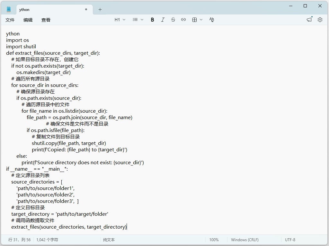Insert a table with grid icon
The image size is (329, 246).
click(x=194, y=20)
